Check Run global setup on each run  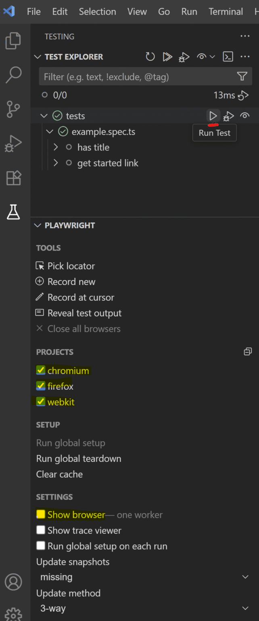tap(40, 546)
